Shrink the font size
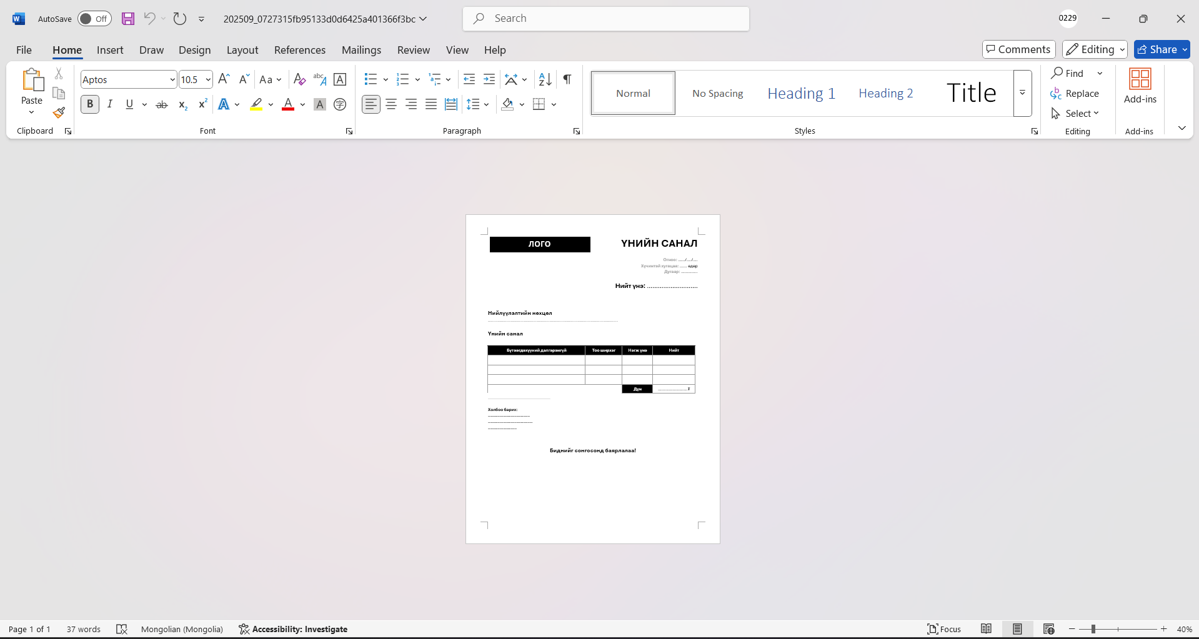The width and height of the screenshot is (1199, 639). click(x=244, y=79)
